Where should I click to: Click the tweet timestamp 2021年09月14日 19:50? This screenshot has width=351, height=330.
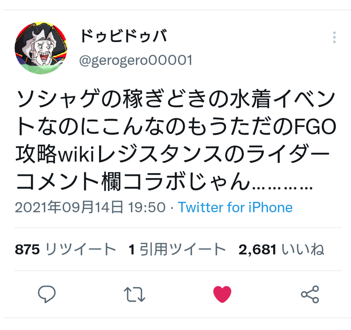tap(90, 207)
